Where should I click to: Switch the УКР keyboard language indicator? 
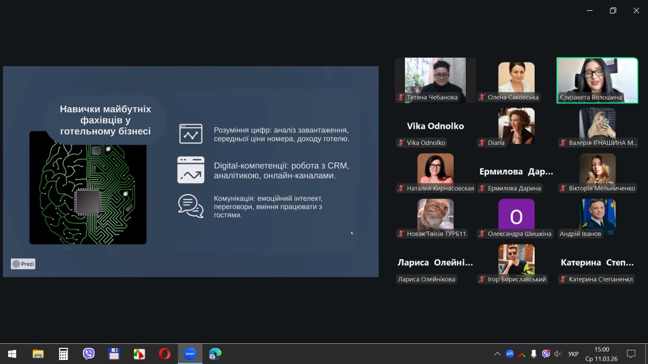tap(573, 354)
